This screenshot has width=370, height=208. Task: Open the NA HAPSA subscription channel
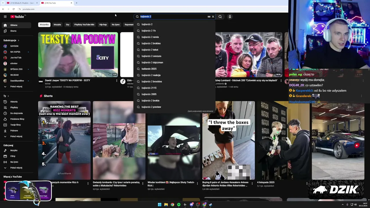pos(17,52)
